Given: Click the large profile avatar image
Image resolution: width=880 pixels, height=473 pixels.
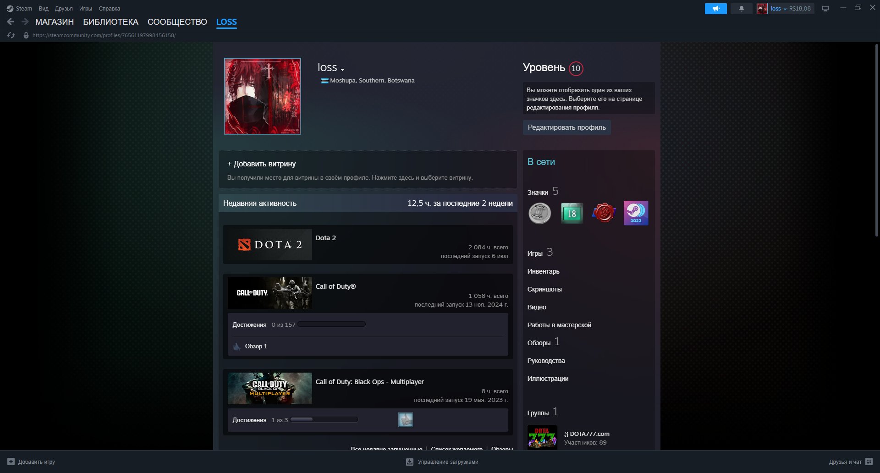Looking at the screenshot, I should pos(263,96).
